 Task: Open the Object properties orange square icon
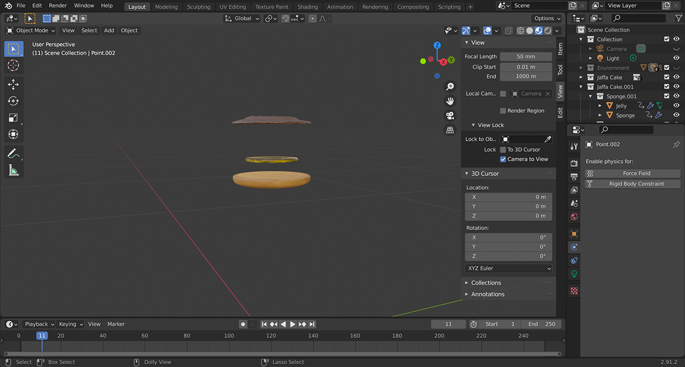[574, 234]
